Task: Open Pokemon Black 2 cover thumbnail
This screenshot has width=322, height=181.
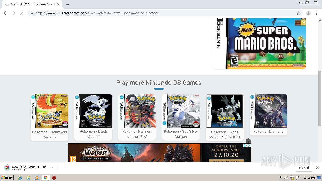Action: tap(225, 111)
